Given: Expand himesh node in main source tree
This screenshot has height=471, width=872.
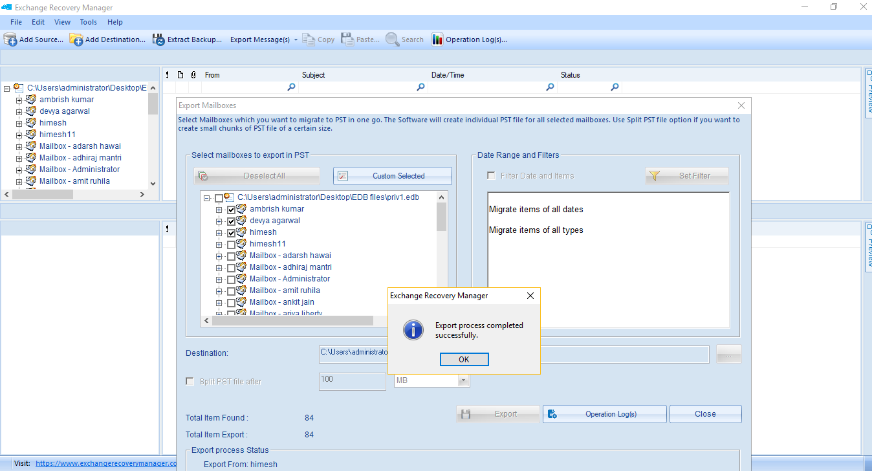Looking at the screenshot, I should (19, 124).
